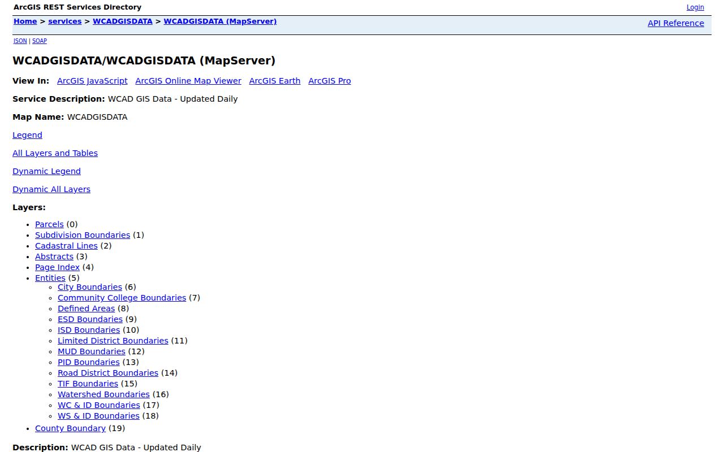
Task: View map in ArcGIS JavaScript
Action: (92, 81)
